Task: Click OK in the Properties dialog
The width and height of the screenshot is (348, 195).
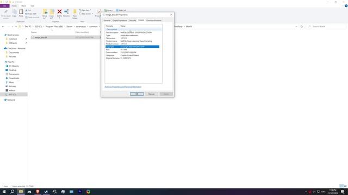Action: [x=136, y=94]
